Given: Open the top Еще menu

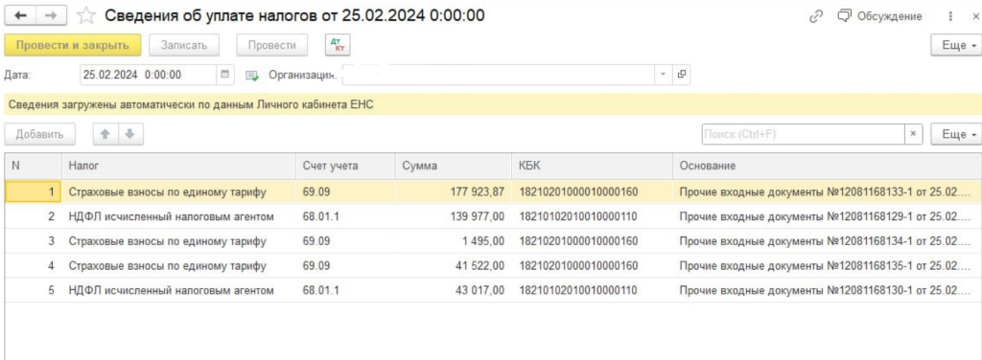Looking at the screenshot, I should point(957,46).
